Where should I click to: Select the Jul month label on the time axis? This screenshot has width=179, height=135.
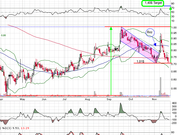click(x=64, y=99)
